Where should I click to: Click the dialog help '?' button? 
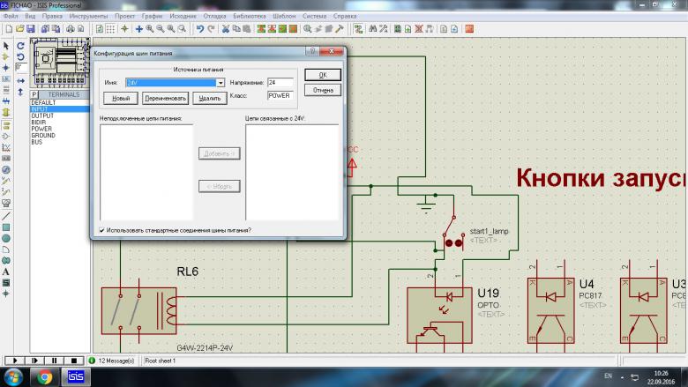312,51
